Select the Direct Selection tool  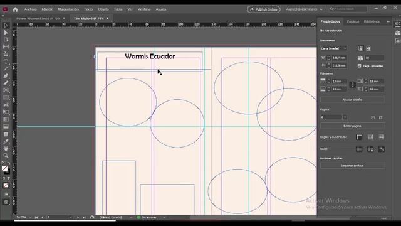(6, 33)
